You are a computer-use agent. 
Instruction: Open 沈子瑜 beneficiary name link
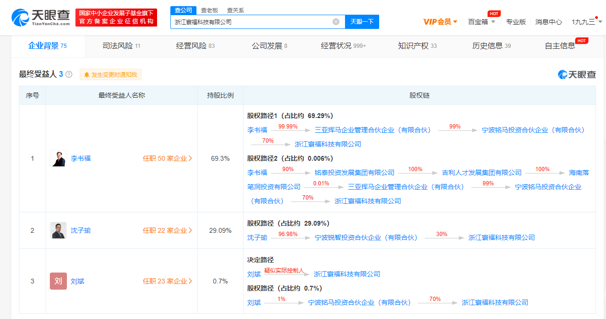pos(81,230)
